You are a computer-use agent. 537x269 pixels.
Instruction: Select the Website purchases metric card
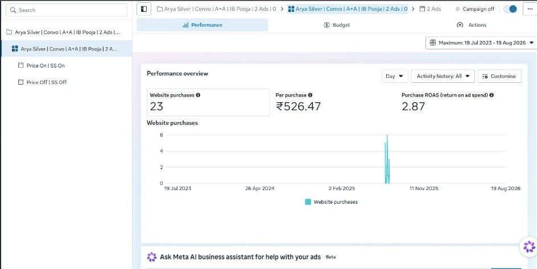(x=208, y=102)
